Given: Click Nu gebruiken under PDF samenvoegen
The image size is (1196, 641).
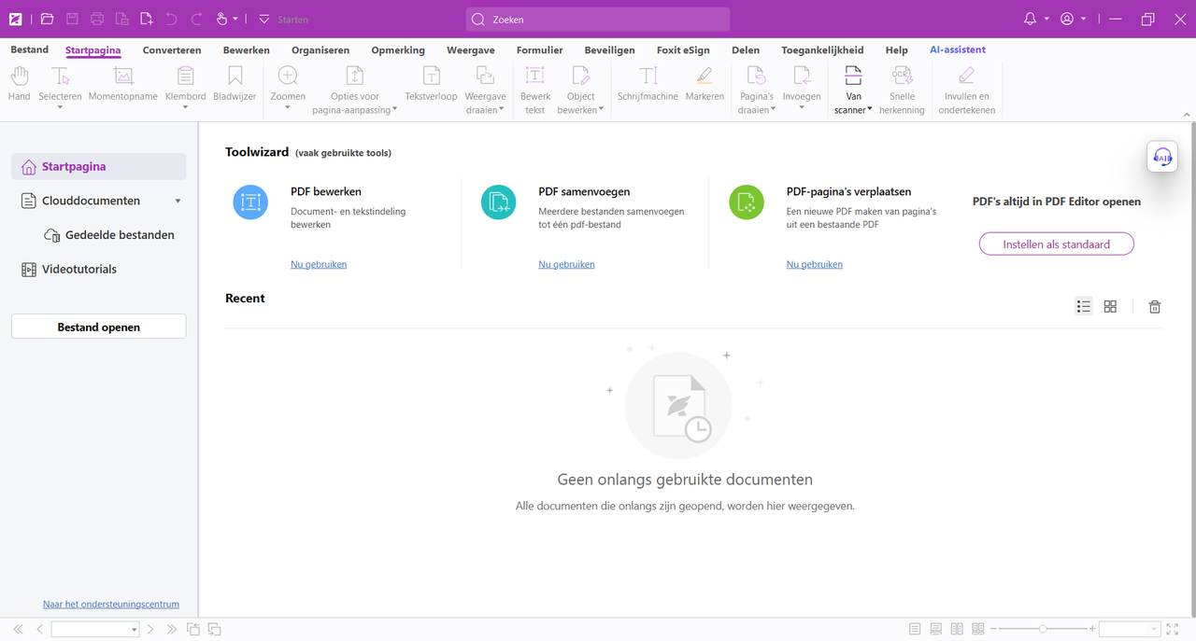Looking at the screenshot, I should tap(566, 265).
